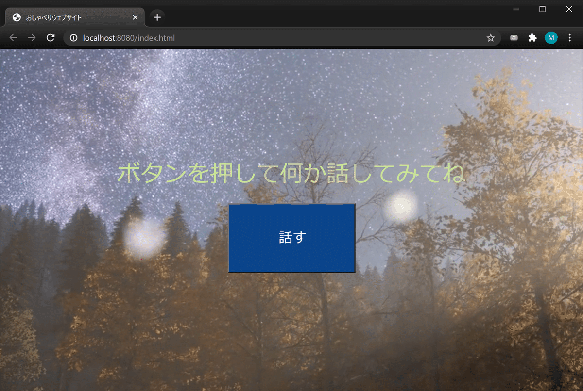Viewport: 583px width, 391px height.
Task: Open the media controls icon in toolbar
Action: (x=514, y=37)
